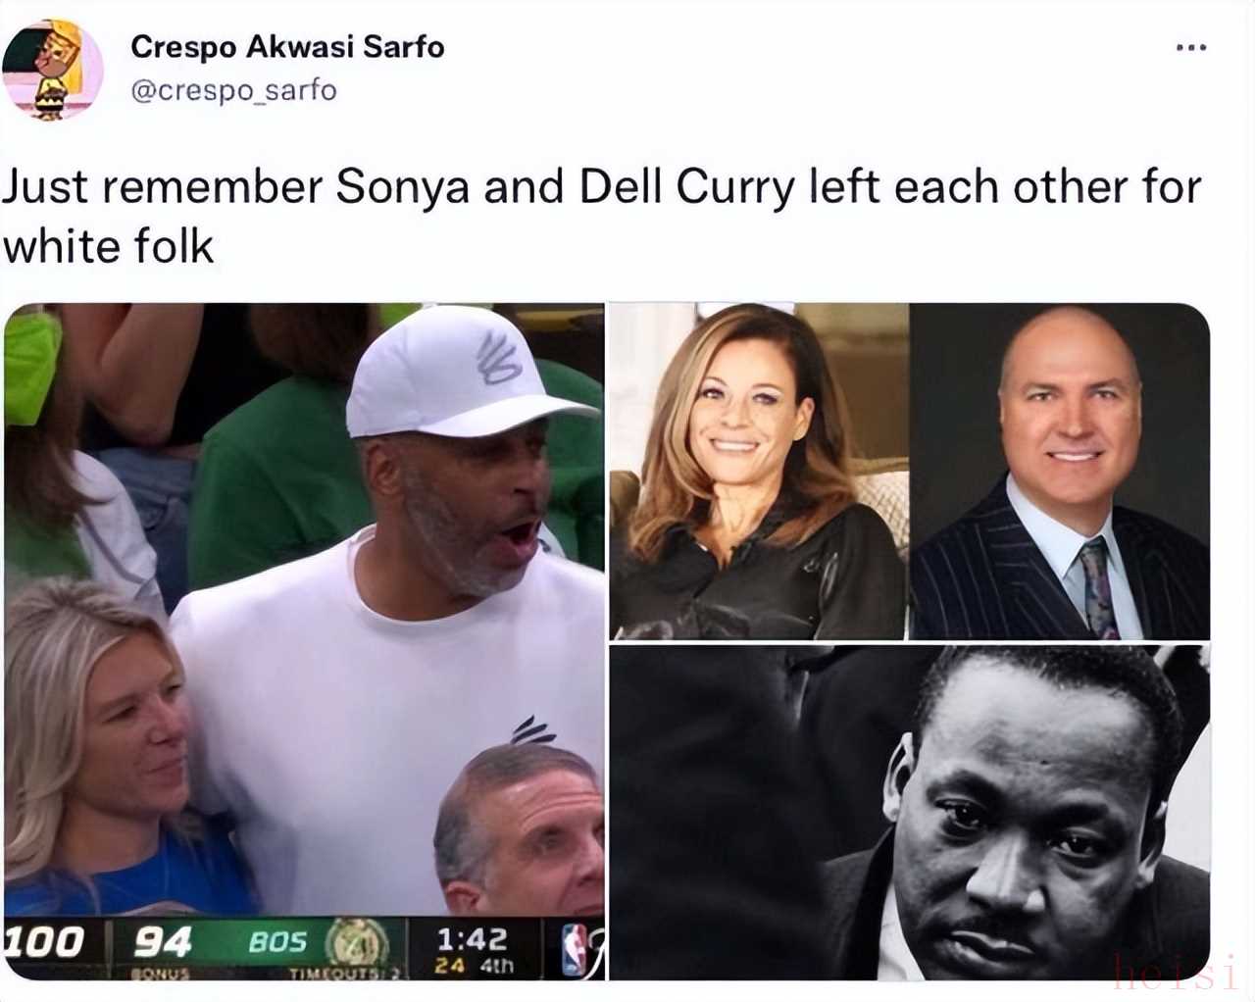1255x1002 pixels.
Task: Click the score 94 on scoreboard
Action: point(163,942)
